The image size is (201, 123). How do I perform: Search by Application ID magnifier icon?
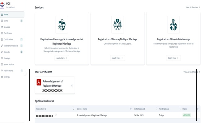click(x=73, y=109)
